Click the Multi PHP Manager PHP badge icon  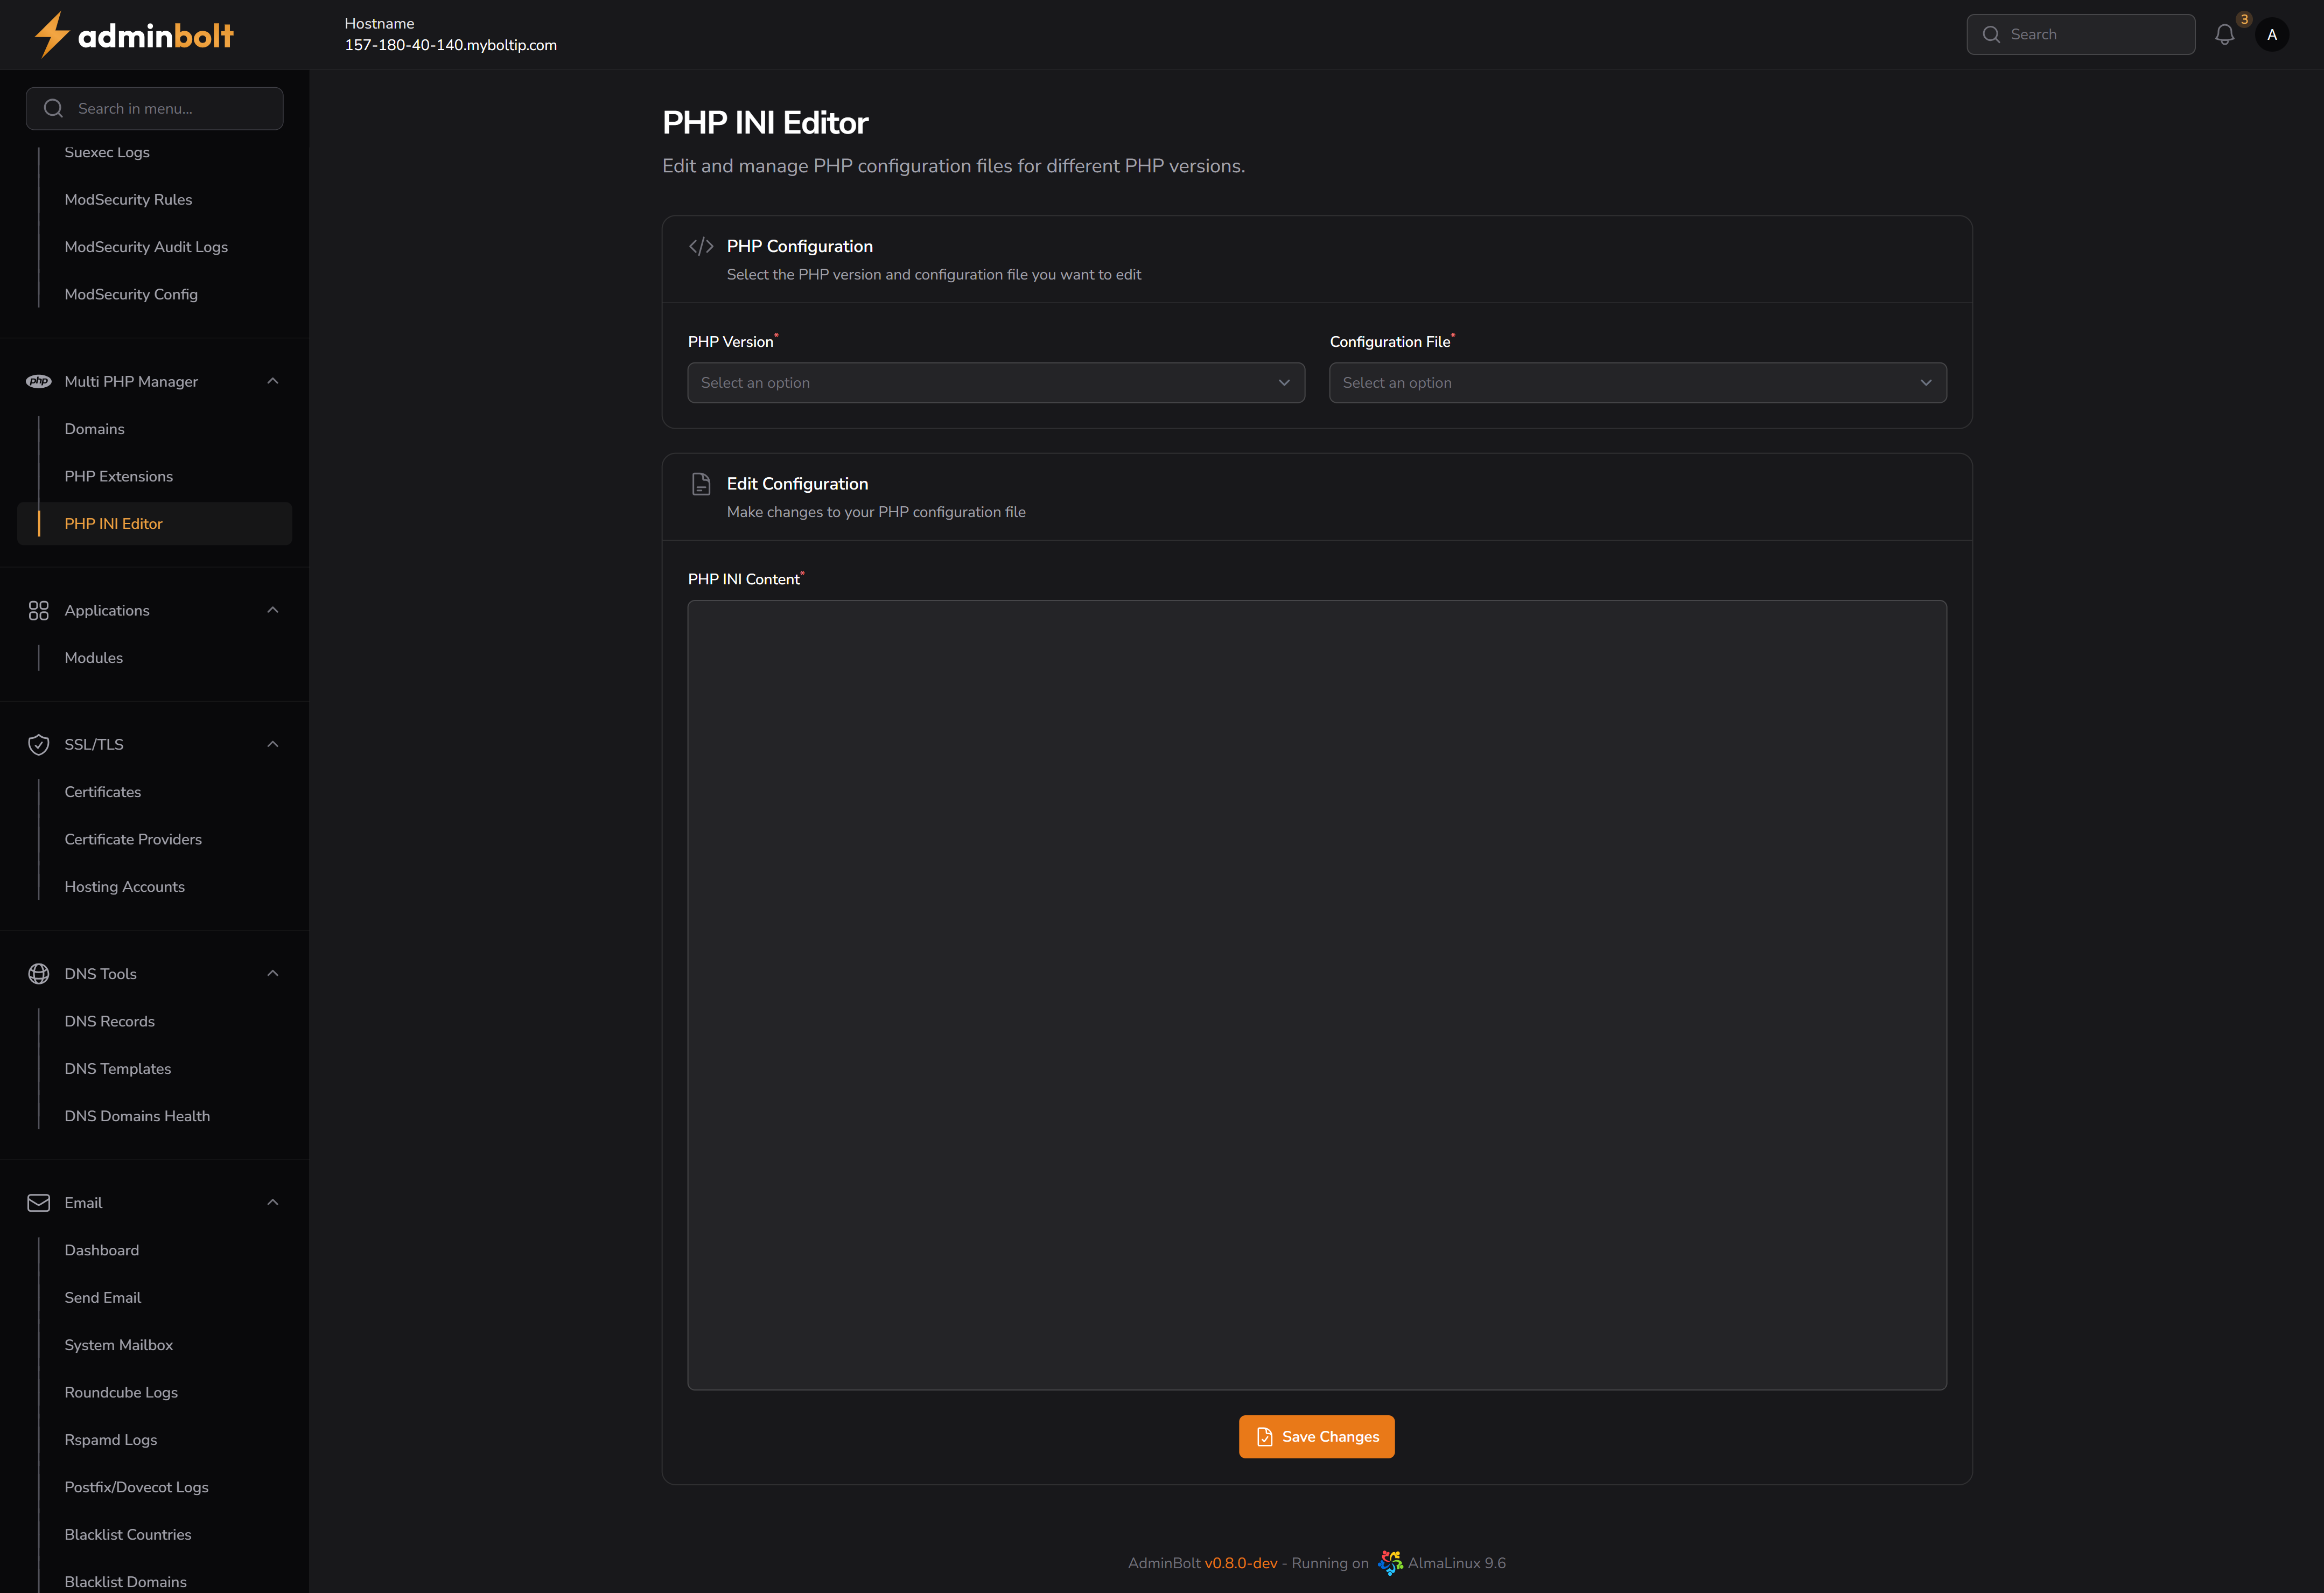coord(38,381)
